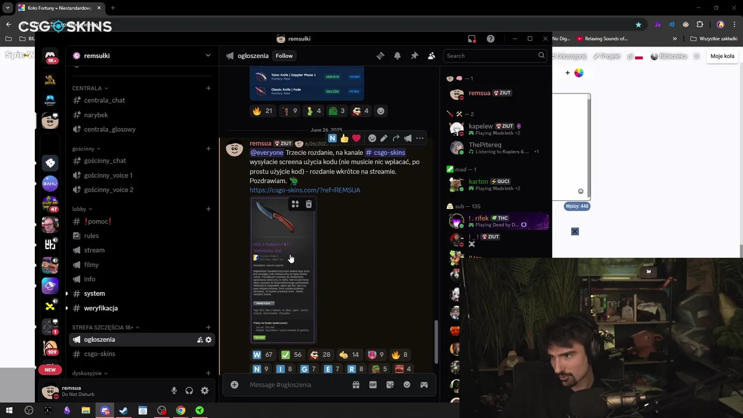Open File Explorer from taskbar

tap(85, 410)
